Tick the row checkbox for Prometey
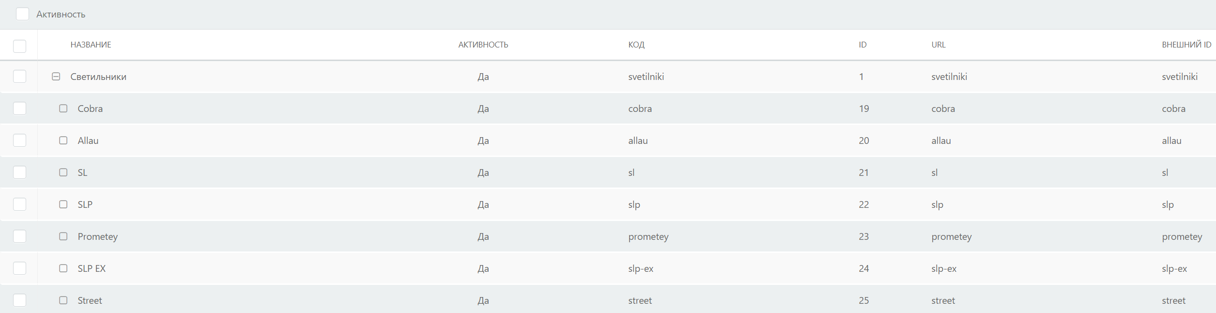 point(20,236)
